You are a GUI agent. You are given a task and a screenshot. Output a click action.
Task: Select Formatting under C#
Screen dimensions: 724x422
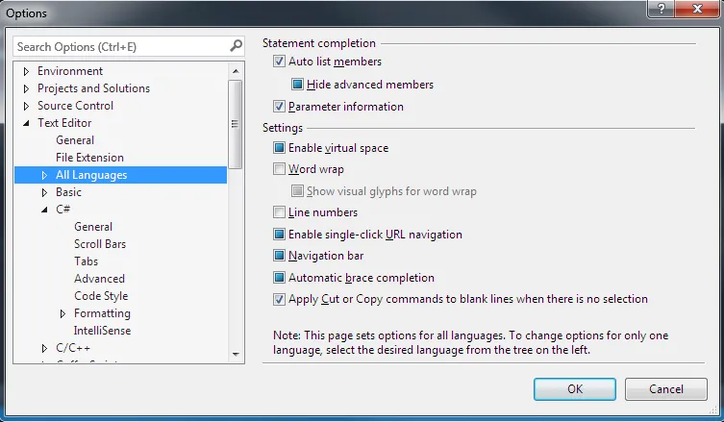coord(102,313)
